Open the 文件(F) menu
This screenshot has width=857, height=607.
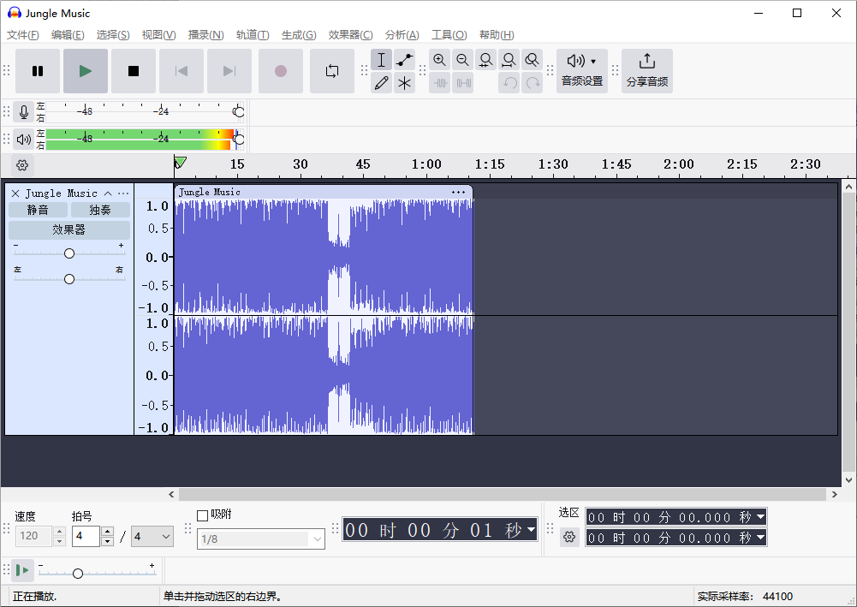23,35
